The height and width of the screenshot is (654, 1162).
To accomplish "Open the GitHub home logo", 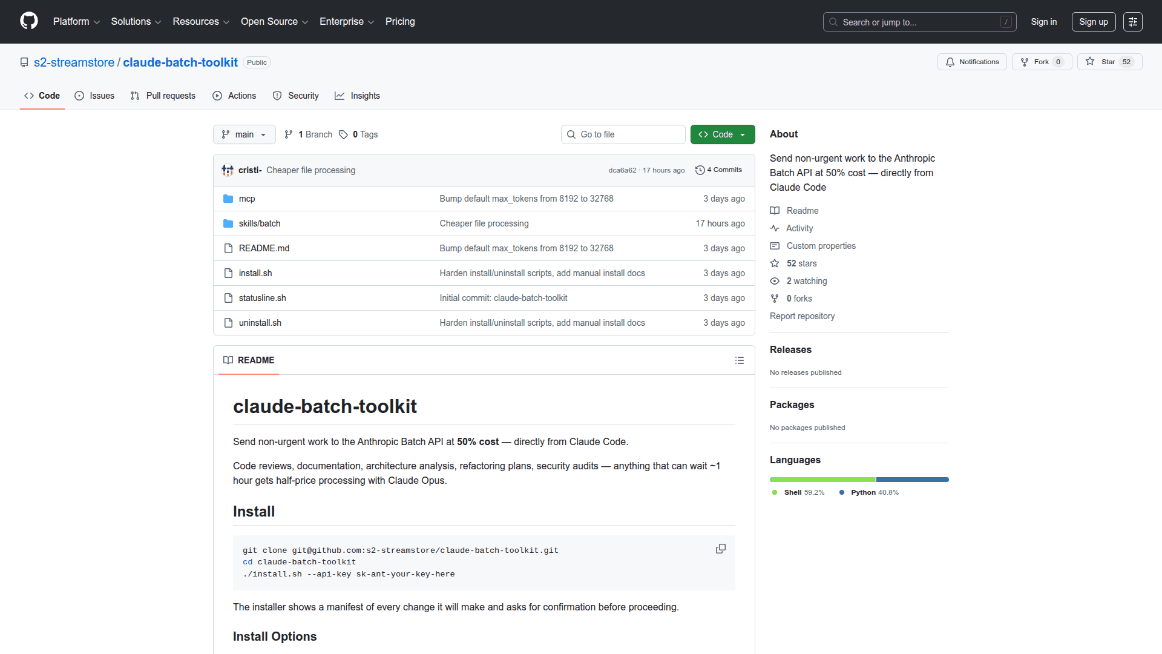I will (x=28, y=22).
